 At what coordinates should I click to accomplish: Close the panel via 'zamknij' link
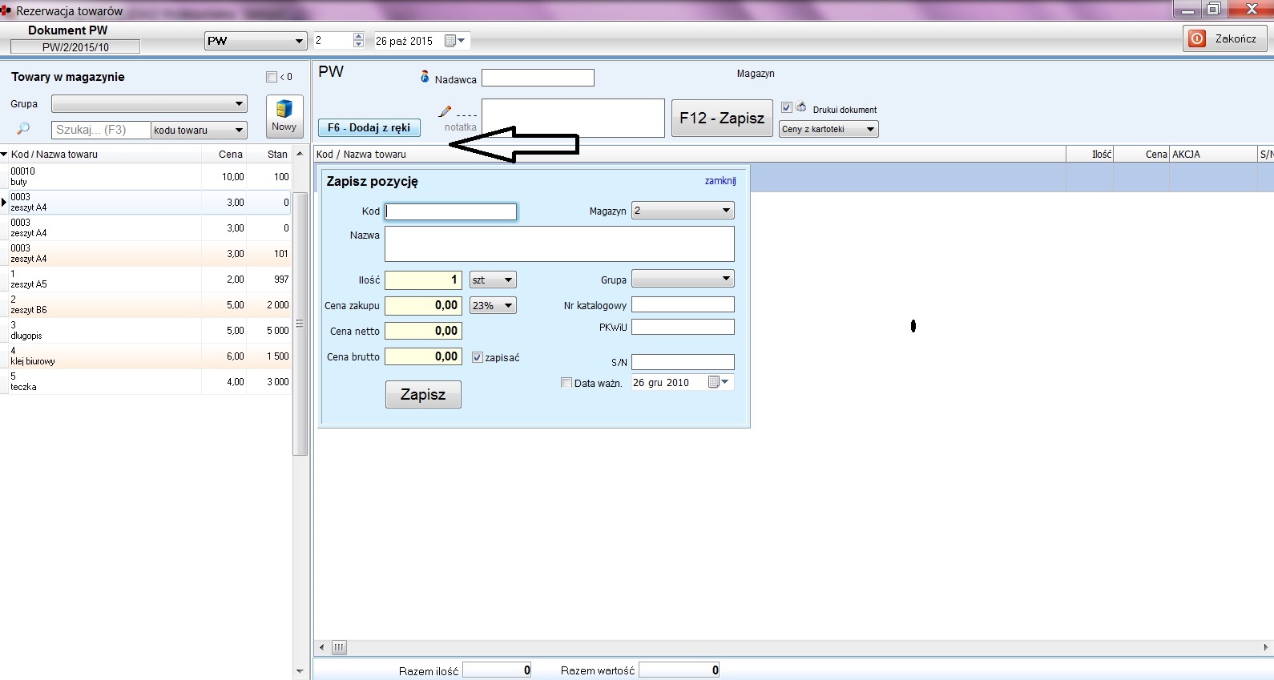click(720, 181)
